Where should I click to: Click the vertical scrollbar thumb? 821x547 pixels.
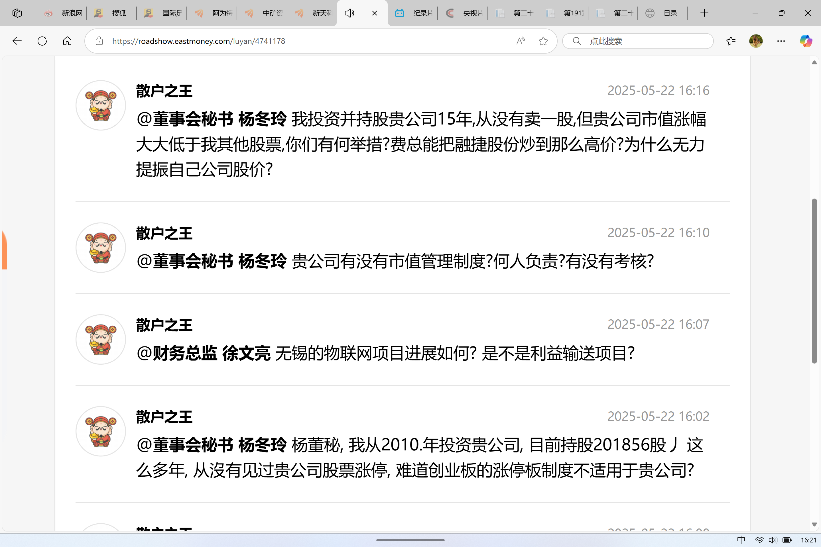coord(814,281)
